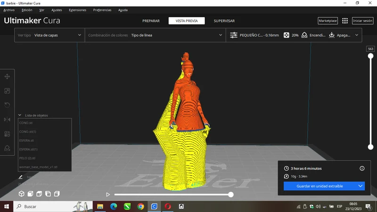This screenshot has width=377, height=212.
Task: Collapse the Lista de objetos panel
Action: [20, 115]
